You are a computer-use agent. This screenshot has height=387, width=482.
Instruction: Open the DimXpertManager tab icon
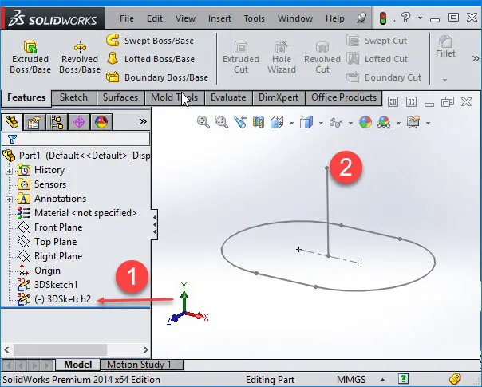click(79, 122)
